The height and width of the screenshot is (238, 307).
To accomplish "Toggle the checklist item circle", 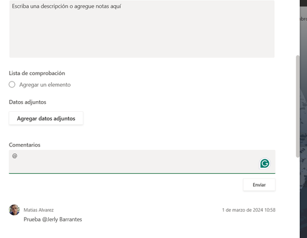I will [x=12, y=84].
